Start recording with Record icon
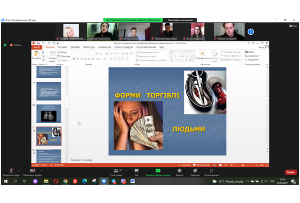The image size is (300, 203). tap(179, 171)
